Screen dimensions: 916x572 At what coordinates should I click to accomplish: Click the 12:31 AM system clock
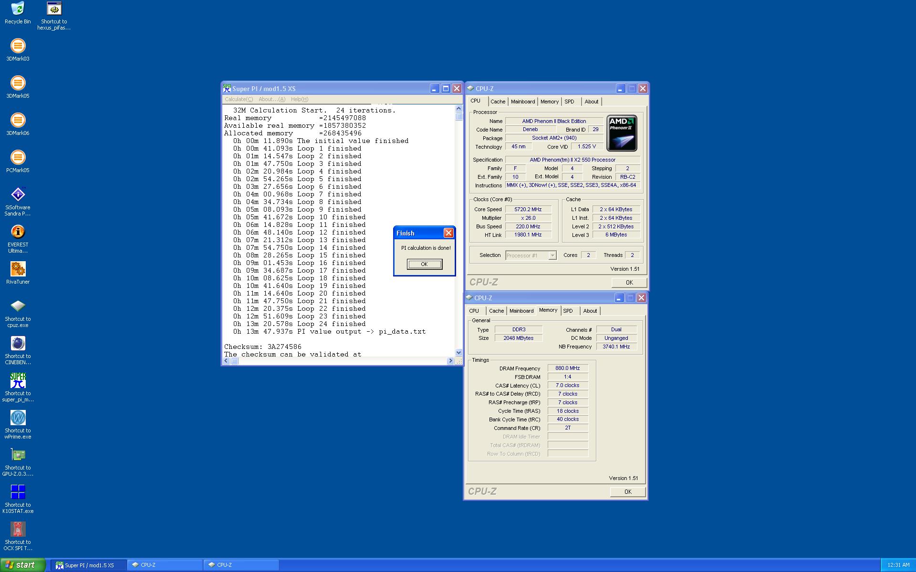pos(898,565)
